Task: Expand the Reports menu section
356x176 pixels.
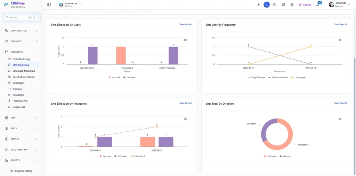Action: click(21, 160)
